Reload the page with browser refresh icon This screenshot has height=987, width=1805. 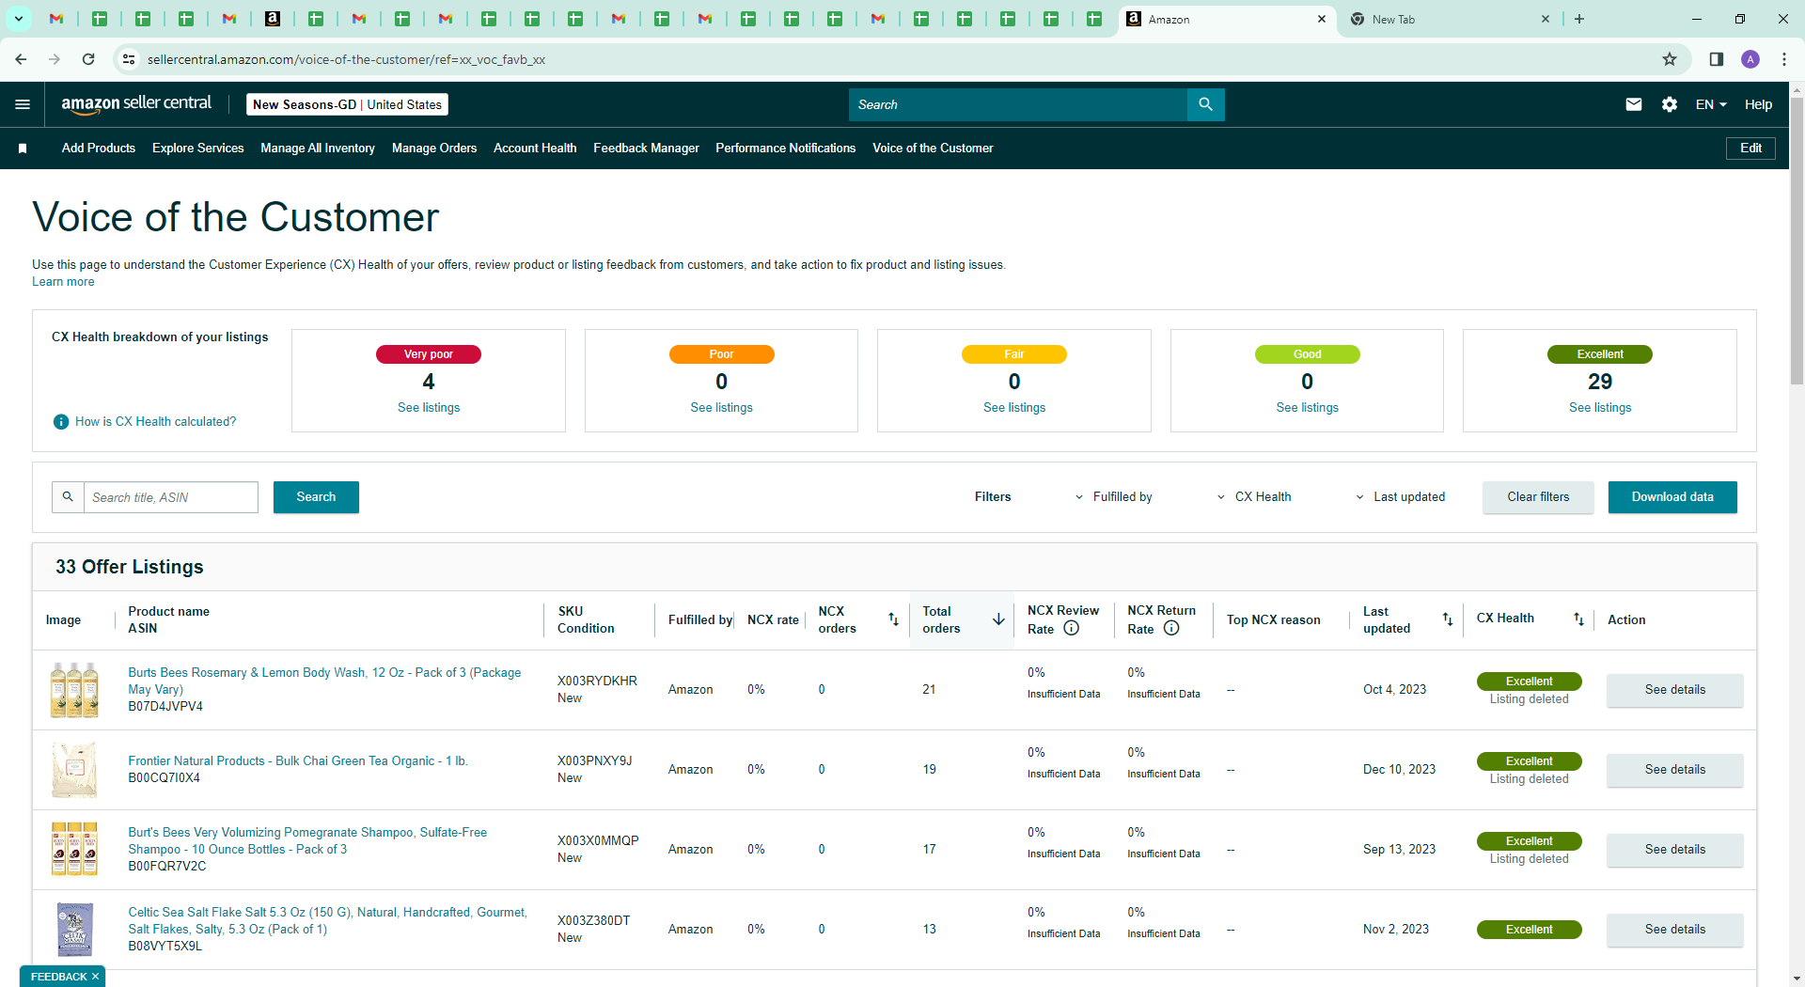tap(88, 59)
